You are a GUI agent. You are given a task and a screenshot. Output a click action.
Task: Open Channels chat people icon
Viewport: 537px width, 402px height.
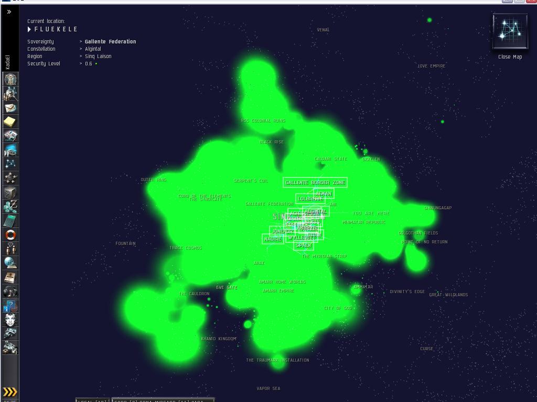click(x=10, y=249)
